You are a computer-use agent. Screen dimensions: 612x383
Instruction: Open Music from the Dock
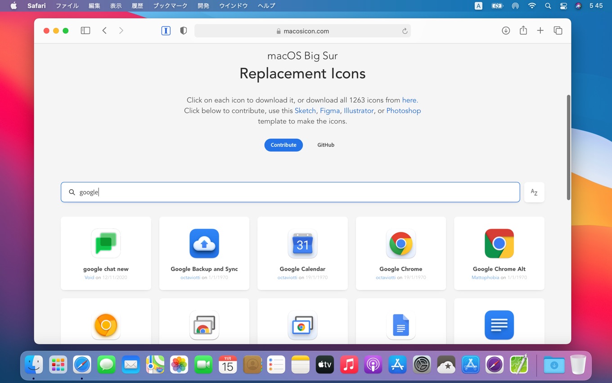(349, 365)
